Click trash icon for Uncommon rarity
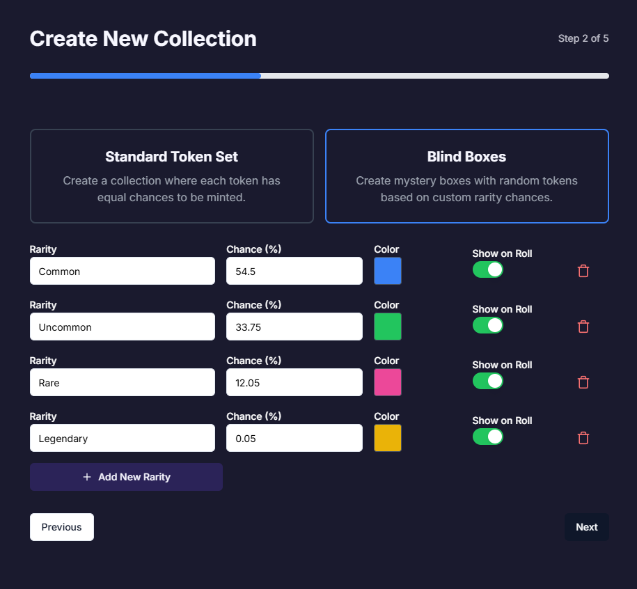The width and height of the screenshot is (637, 589). click(583, 327)
